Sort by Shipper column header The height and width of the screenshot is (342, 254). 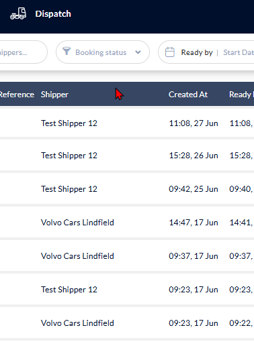(54, 95)
